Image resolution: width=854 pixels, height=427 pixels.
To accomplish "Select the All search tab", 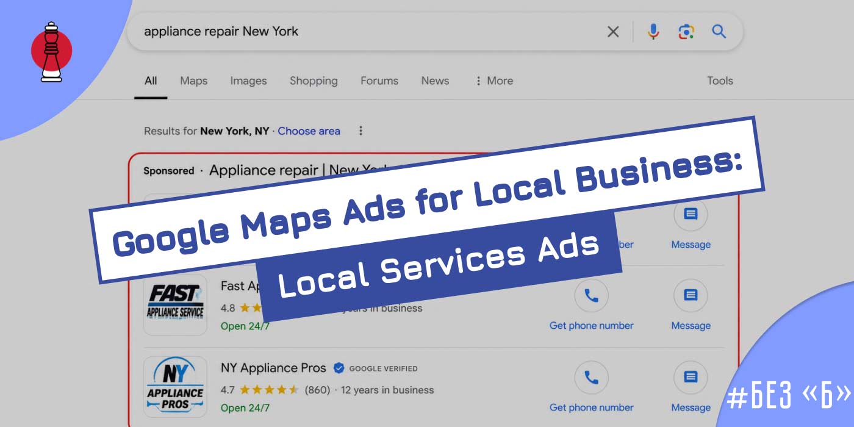I will tap(151, 81).
